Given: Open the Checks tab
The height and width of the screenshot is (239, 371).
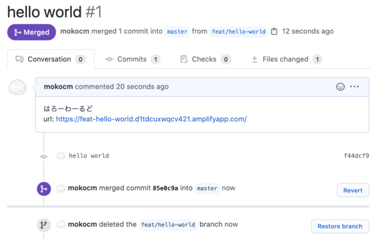Looking at the screenshot, I should [x=205, y=59].
